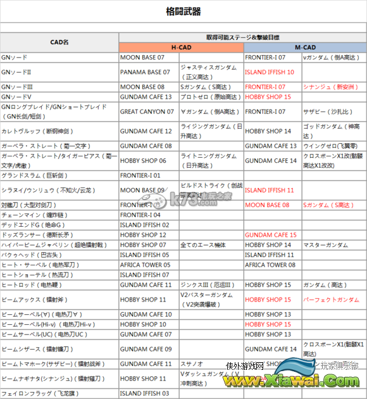The height and width of the screenshot is (399, 367).
Task: Select the GUNDAM CAFE 08 cell
Action: [x=149, y=146]
